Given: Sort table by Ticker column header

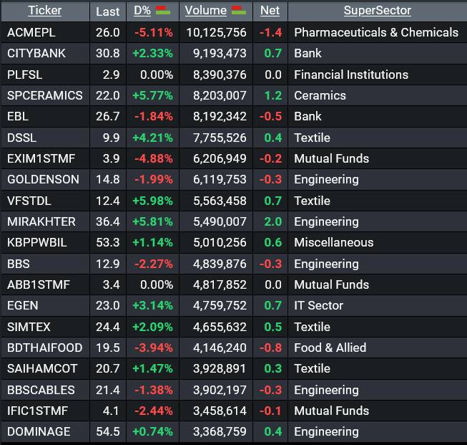Looking at the screenshot, I should point(44,11).
